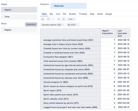Switch to the Table tab
This screenshot has width=138, height=111.
44,14
